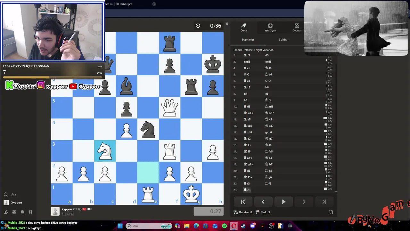The image size is (410, 231).
Task: Select move 5 O-O in move list
Action: tap(246, 74)
